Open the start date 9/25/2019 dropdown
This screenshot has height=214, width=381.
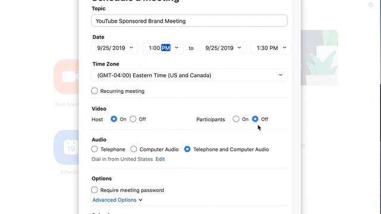(x=115, y=48)
